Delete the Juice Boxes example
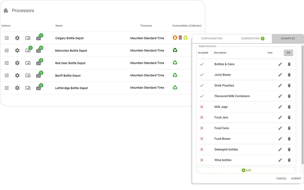The image size is (304, 190). pos(289,75)
